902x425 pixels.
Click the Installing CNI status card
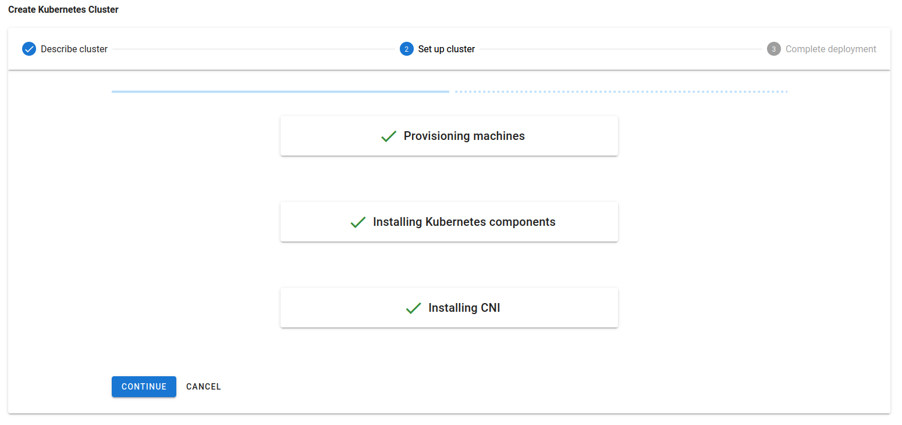pos(449,308)
